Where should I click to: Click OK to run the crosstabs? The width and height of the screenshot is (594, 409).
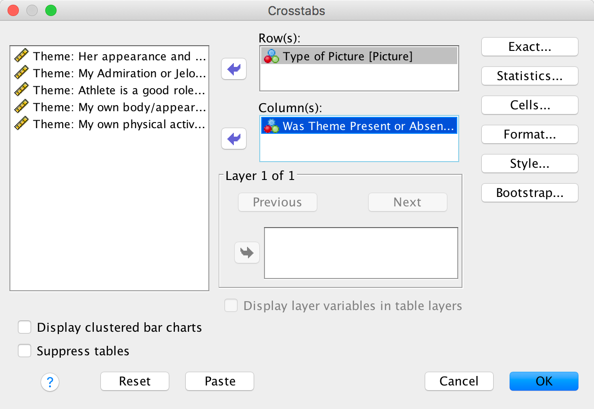544,381
